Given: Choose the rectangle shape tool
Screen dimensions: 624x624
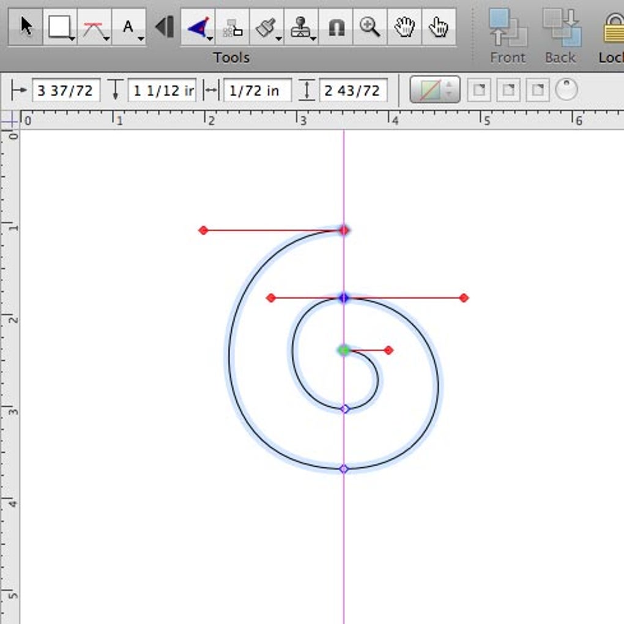Looking at the screenshot, I should tap(59, 27).
